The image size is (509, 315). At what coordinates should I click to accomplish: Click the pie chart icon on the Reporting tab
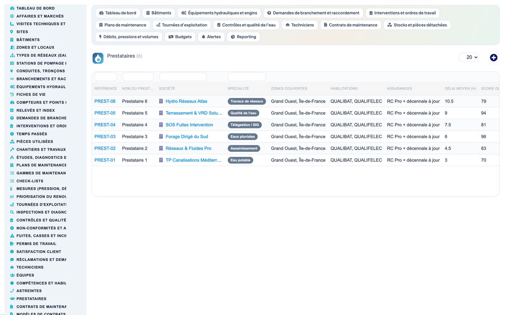pos(233,37)
